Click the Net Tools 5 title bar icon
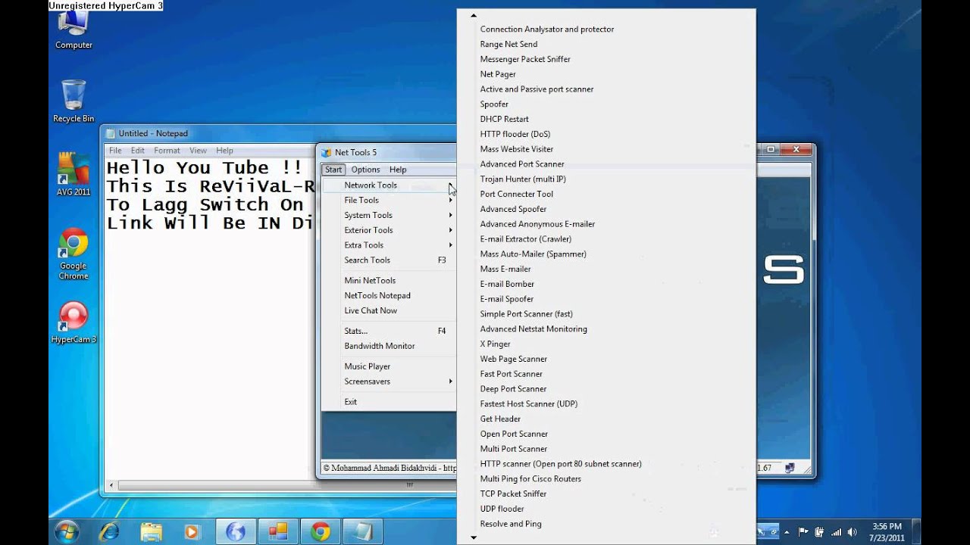This screenshot has width=970, height=545. tap(327, 152)
